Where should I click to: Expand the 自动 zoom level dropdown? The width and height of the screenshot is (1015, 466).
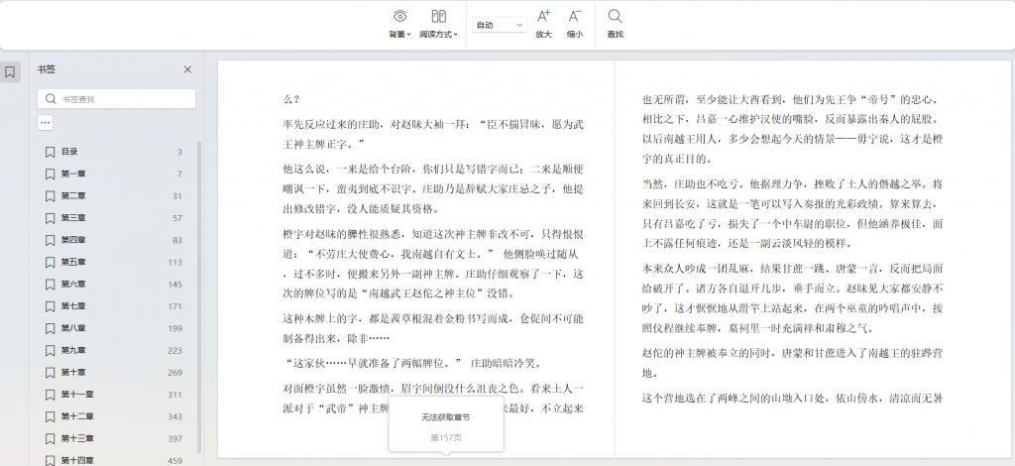coord(500,25)
